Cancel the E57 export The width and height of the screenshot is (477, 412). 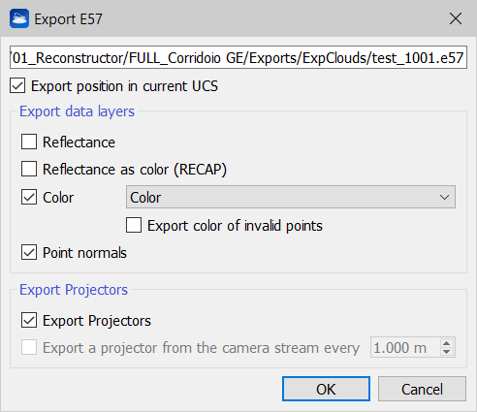(422, 389)
